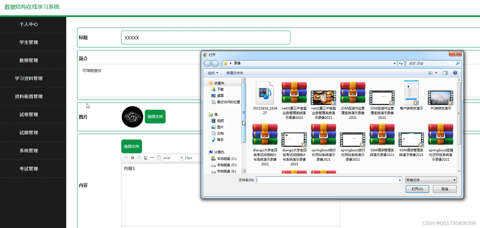The image size is (480, 228).
Task: Select the 20210416_163427 media file
Action: [265, 98]
